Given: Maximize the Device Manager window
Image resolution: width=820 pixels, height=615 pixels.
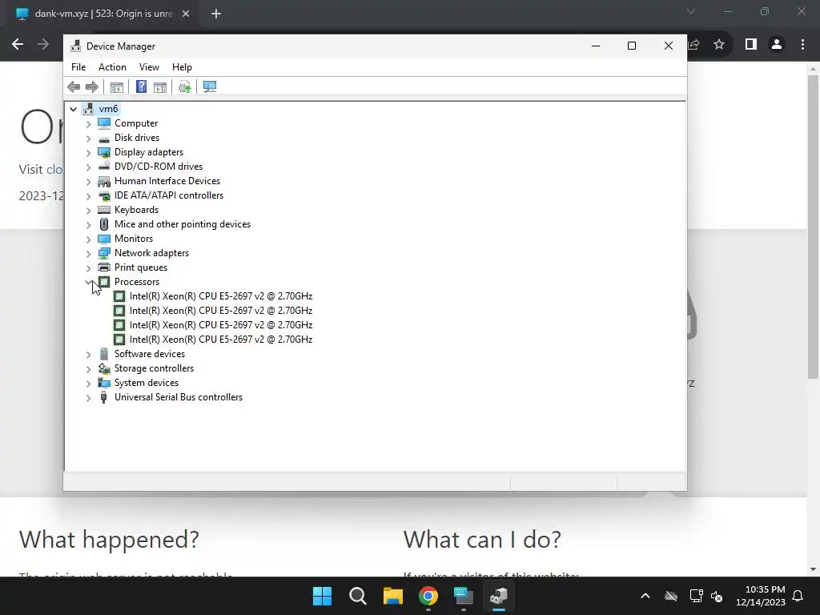Looking at the screenshot, I should click(632, 46).
